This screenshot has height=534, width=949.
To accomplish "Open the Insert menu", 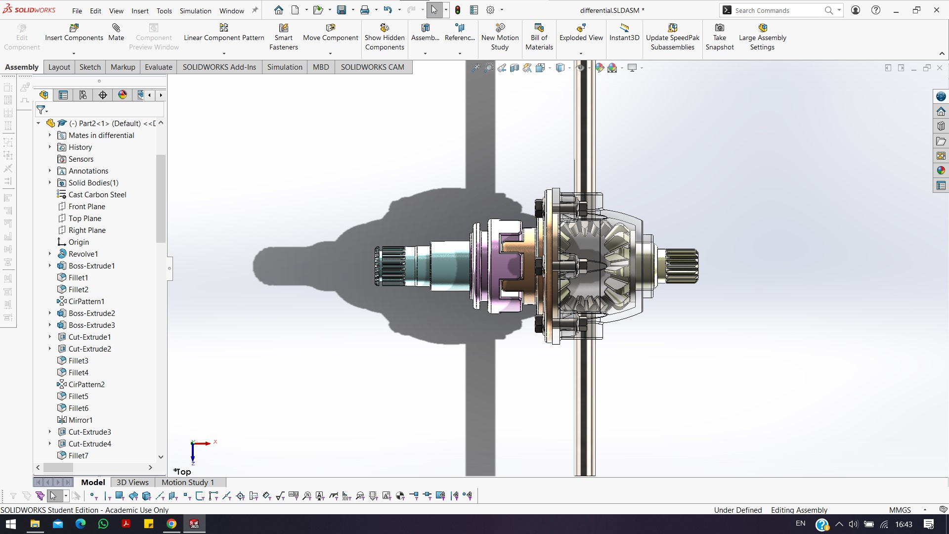I will [x=140, y=10].
